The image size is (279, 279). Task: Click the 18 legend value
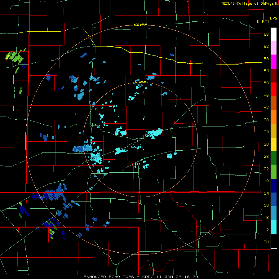click(x=266, y=181)
